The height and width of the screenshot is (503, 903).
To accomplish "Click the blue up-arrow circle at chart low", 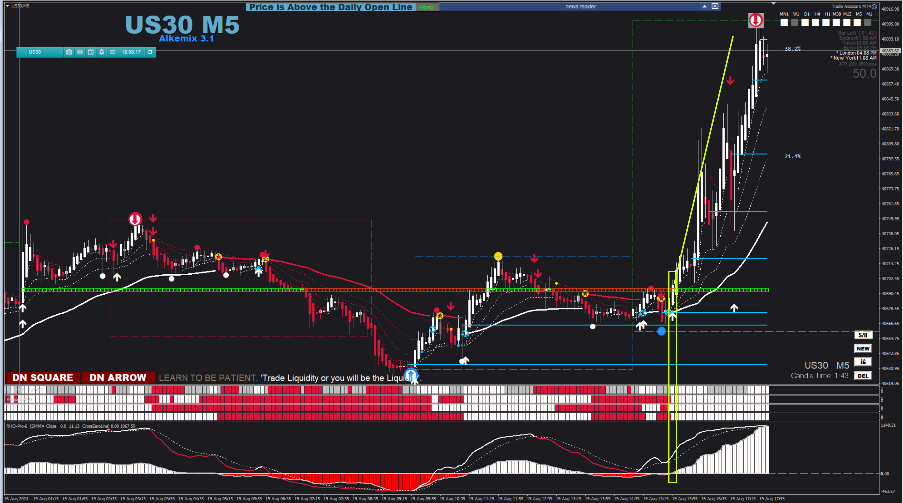I will point(411,375).
